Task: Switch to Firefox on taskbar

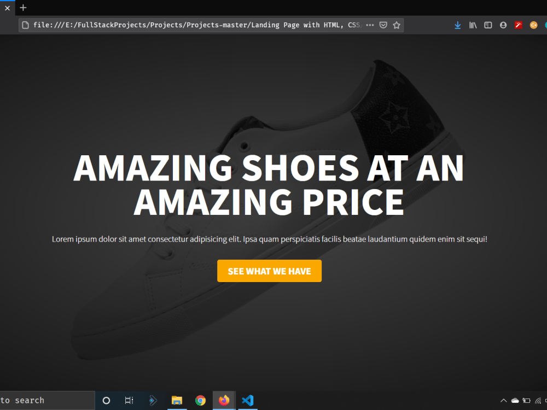Action: pos(224,400)
